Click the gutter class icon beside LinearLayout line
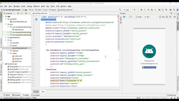Screen dimensions: 179x101 coord(36,19)
